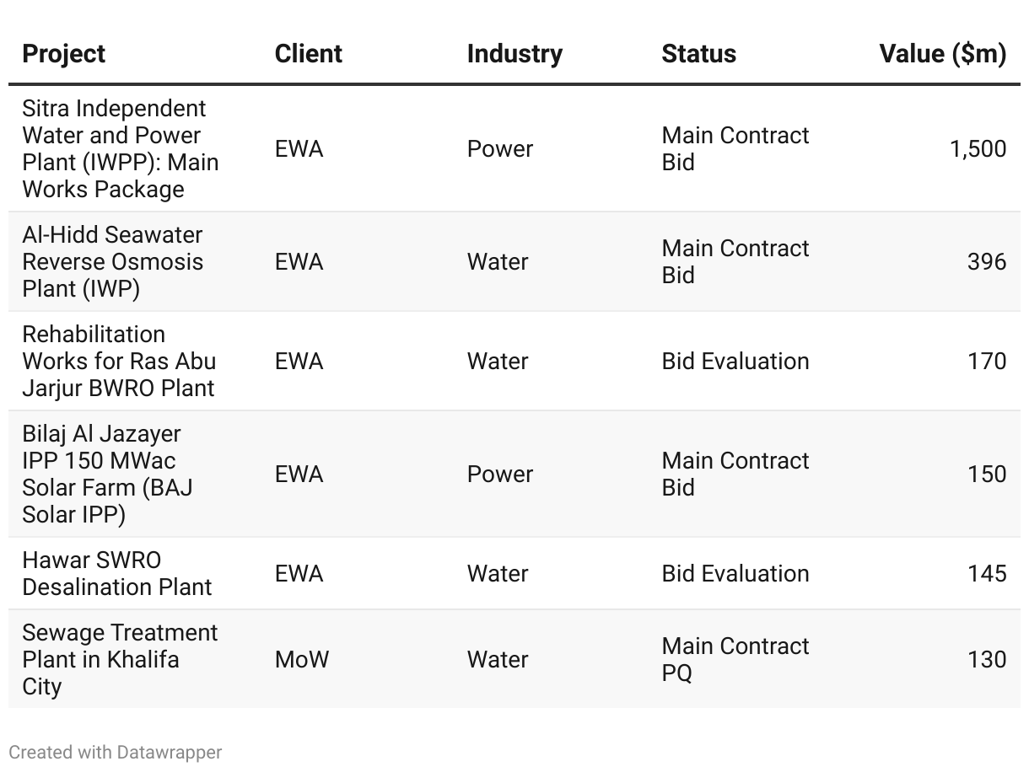Click the Main Contract PQ status cell
Viewport: 1029px width, 772px height.
(735, 660)
